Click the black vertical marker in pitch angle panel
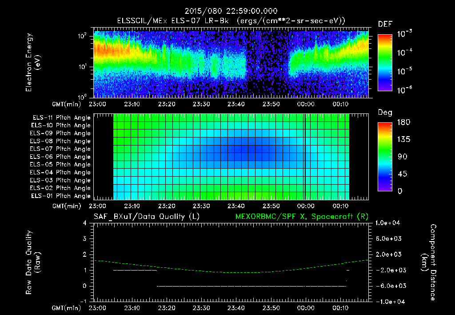Screen dimensions: 455x315 tap(305, 157)
